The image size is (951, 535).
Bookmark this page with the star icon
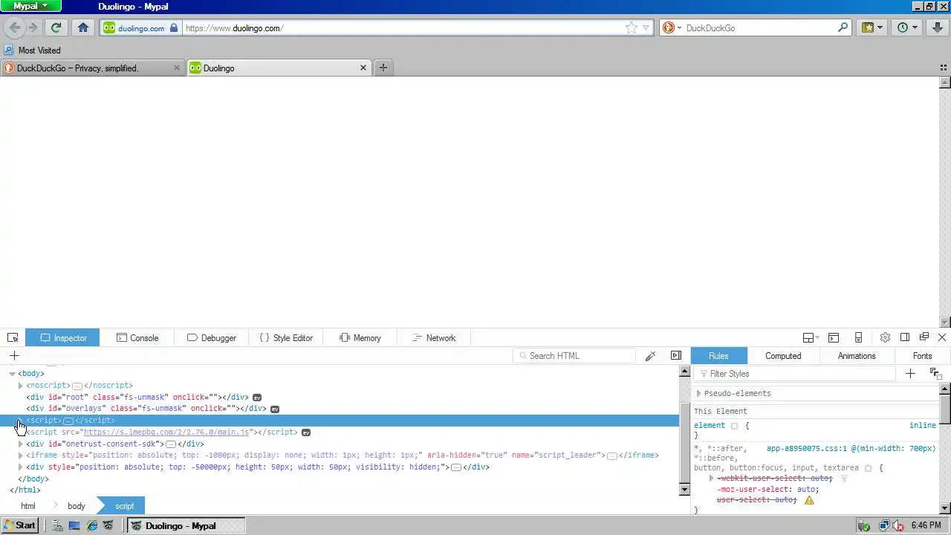pyautogui.click(x=631, y=27)
